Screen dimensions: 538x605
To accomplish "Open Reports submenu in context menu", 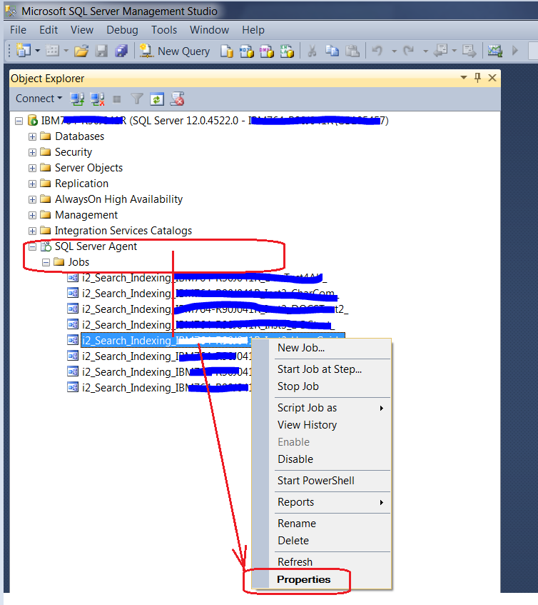I will point(296,502).
